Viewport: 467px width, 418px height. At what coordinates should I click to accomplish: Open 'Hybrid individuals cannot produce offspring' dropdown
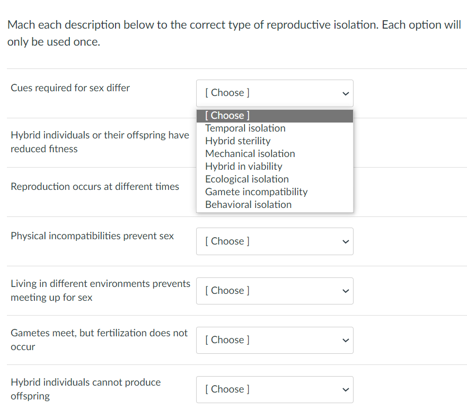click(x=274, y=389)
